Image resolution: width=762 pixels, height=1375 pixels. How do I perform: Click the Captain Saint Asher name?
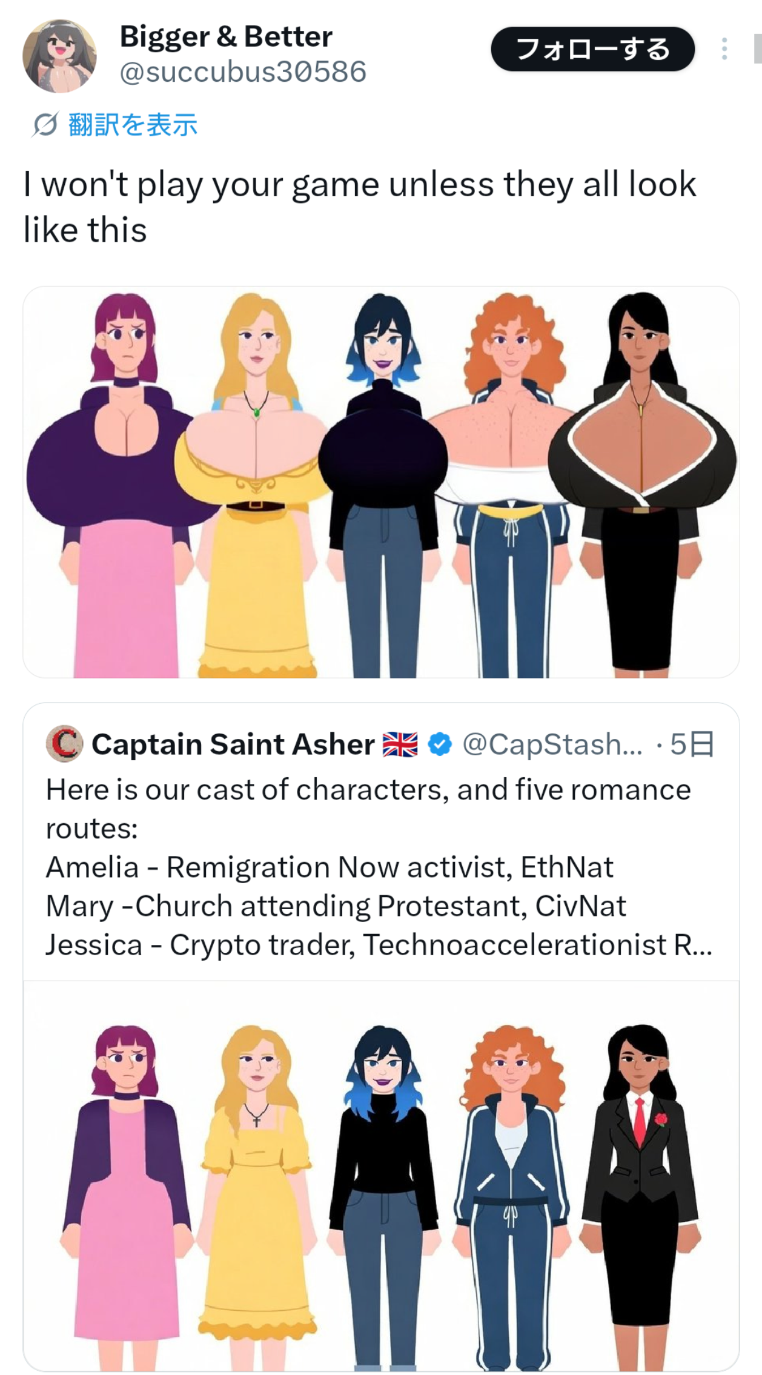233,744
